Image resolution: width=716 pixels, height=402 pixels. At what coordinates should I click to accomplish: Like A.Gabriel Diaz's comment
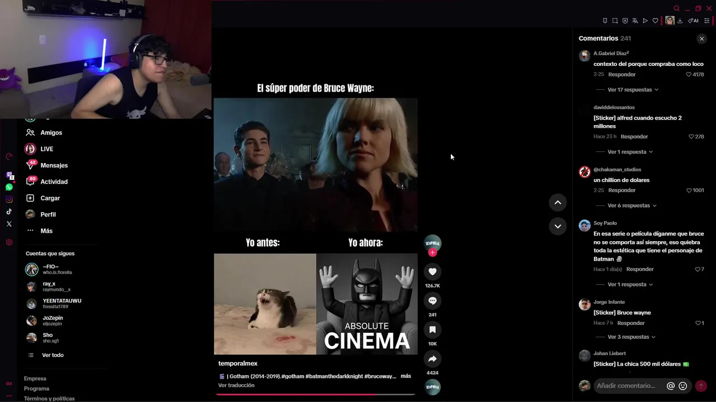click(689, 74)
